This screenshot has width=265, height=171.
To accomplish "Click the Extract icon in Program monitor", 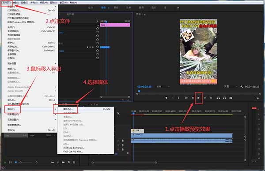I will (x=224, y=98).
